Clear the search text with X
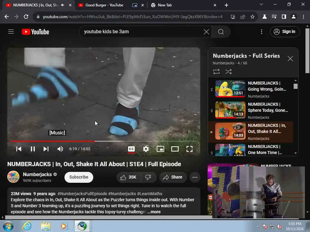 point(206,31)
